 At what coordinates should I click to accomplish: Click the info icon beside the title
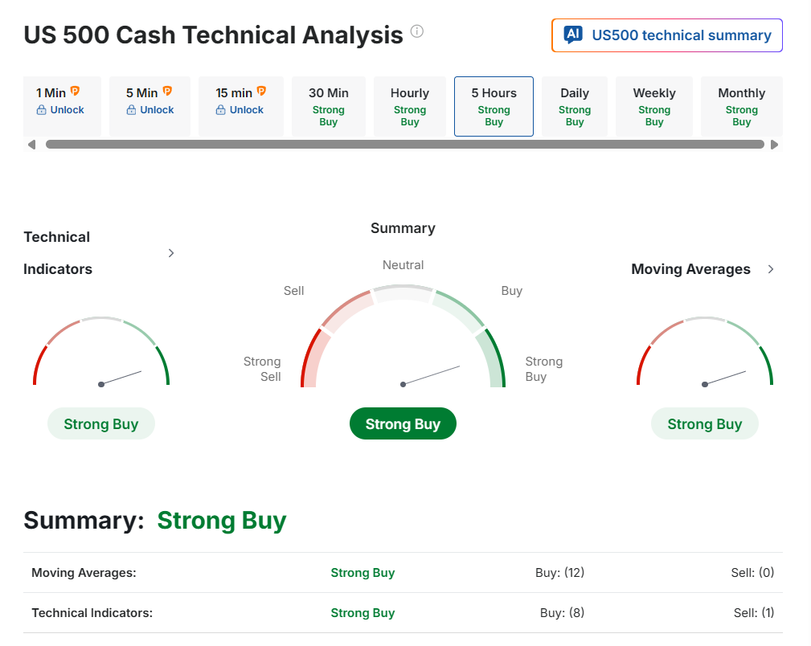tap(416, 31)
